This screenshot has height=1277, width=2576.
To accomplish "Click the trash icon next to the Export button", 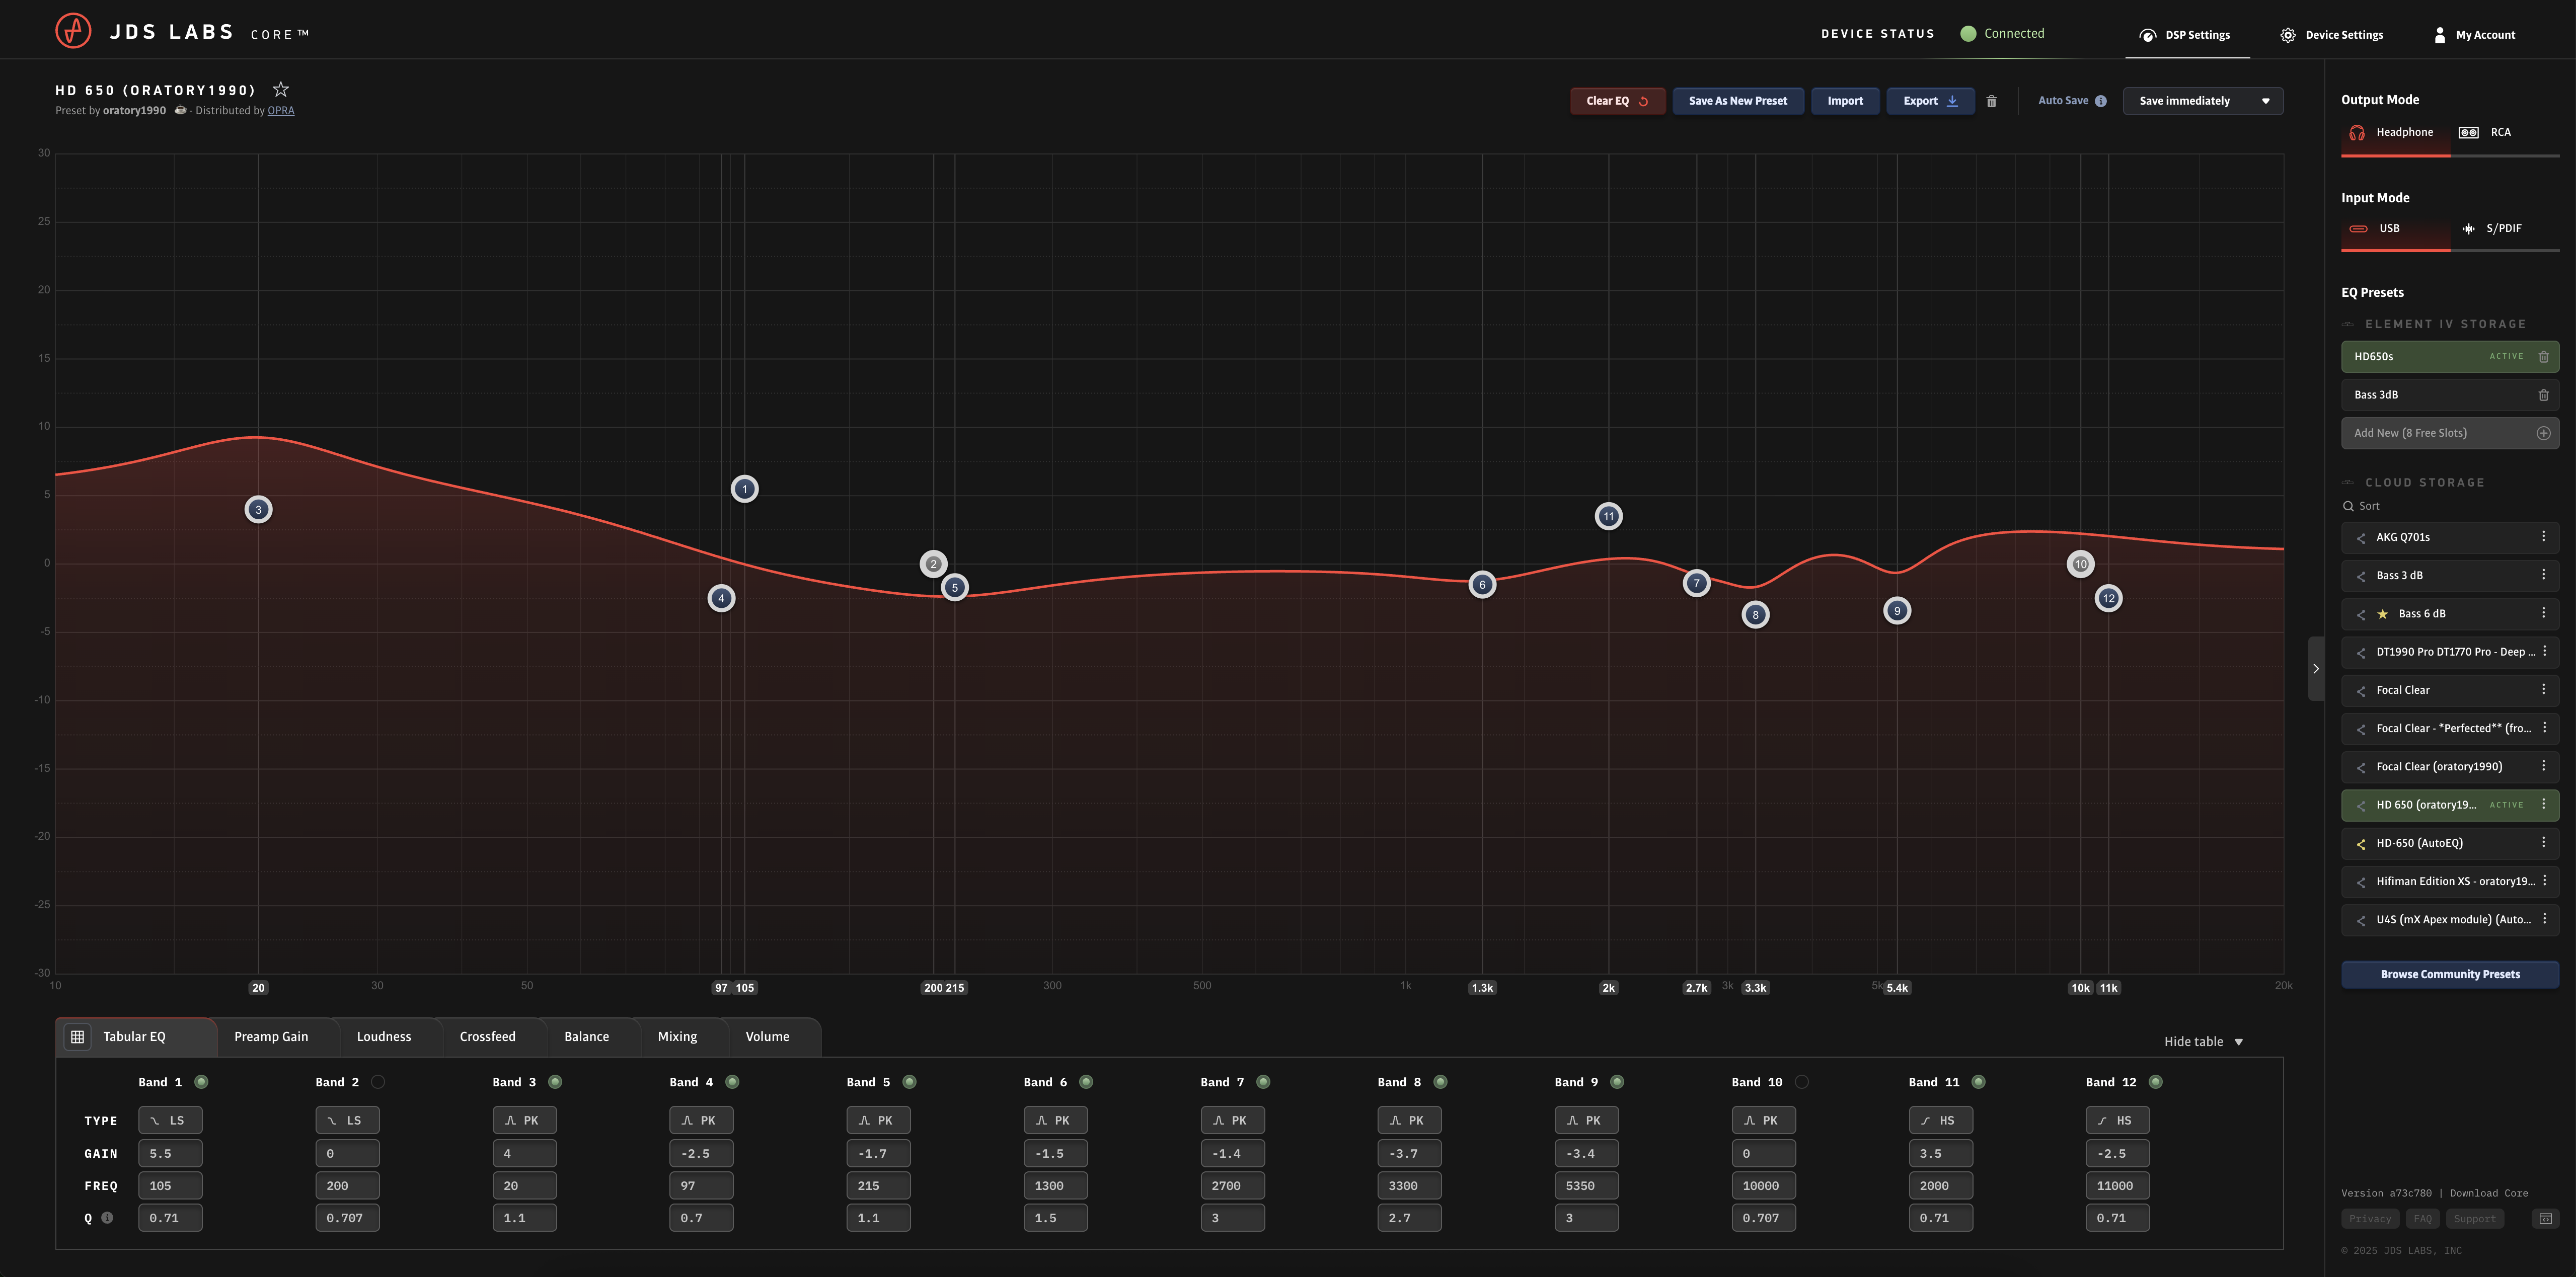I will pyautogui.click(x=1991, y=101).
